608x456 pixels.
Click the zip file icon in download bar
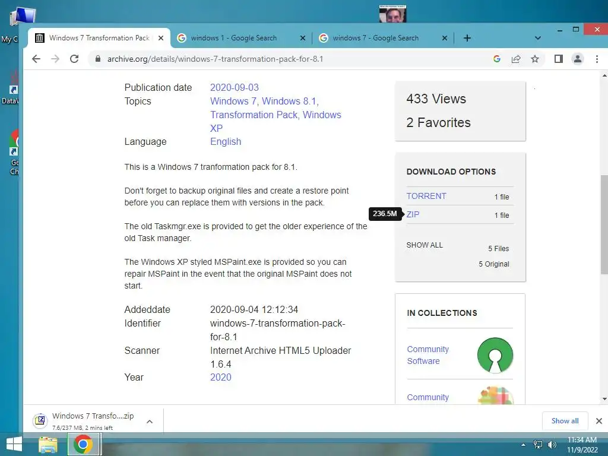point(40,420)
